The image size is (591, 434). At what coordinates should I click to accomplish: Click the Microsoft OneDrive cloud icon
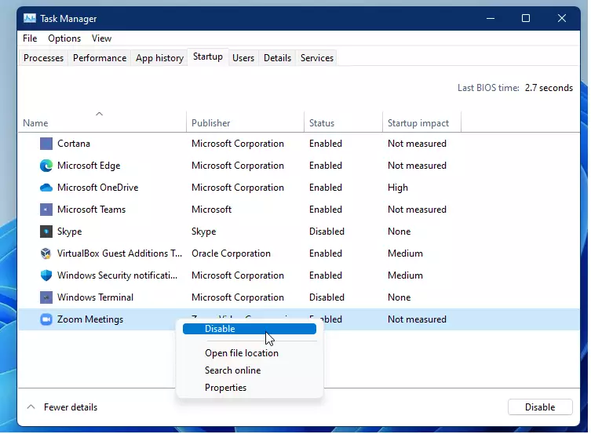(46, 188)
